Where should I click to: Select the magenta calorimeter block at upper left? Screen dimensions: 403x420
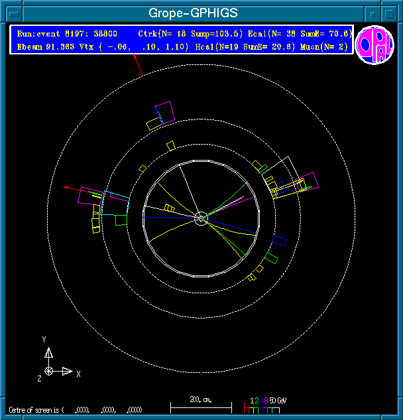tap(163, 111)
